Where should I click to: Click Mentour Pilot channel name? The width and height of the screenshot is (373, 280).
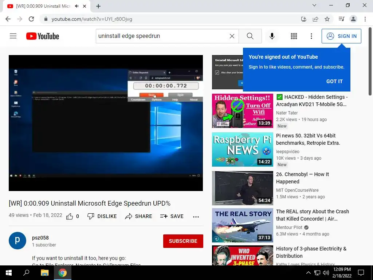point(289,227)
